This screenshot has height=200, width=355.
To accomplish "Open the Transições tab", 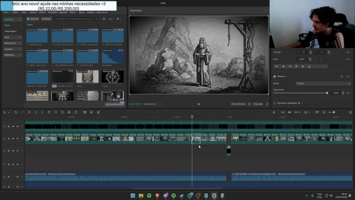I will click(x=52, y=12).
